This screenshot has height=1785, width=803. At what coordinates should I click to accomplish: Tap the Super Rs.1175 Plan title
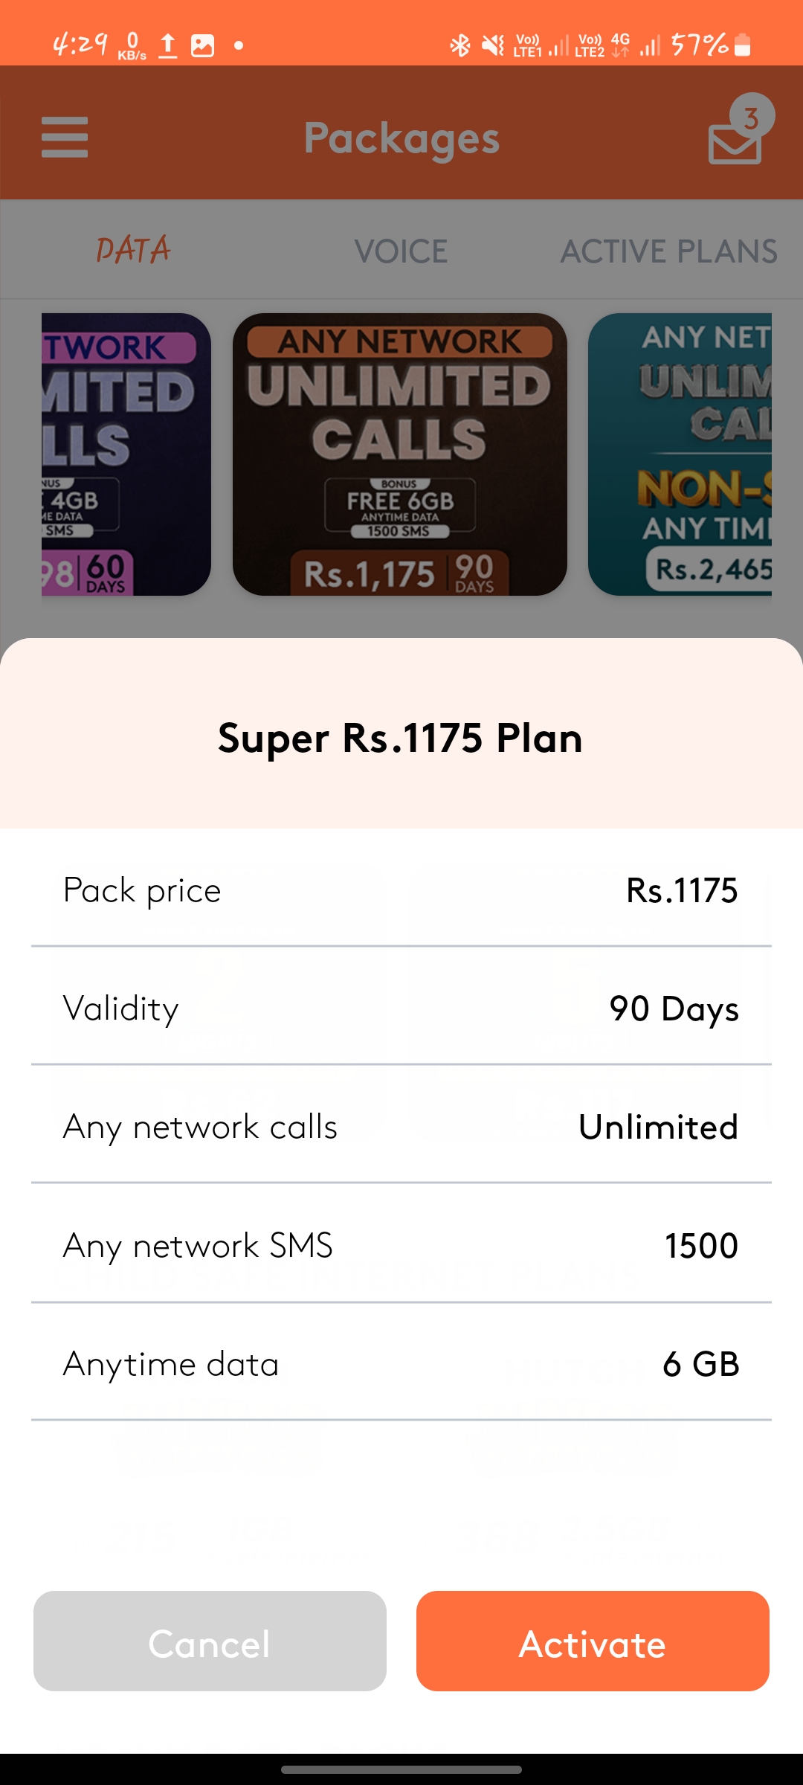(x=401, y=738)
